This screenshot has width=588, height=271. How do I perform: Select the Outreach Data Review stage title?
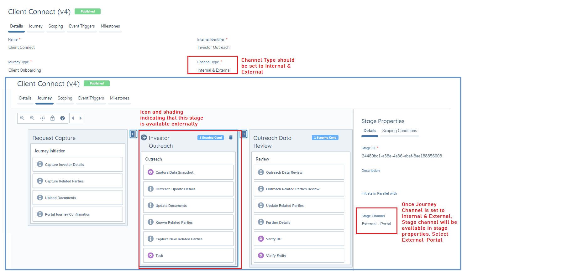(x=272, y=142)
